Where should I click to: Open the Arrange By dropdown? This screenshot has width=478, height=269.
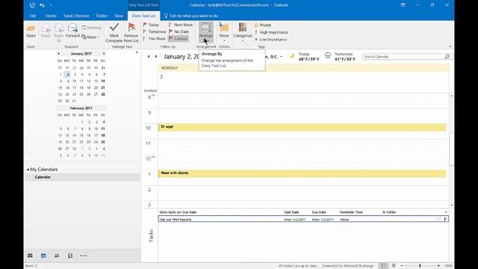(206, 32)
